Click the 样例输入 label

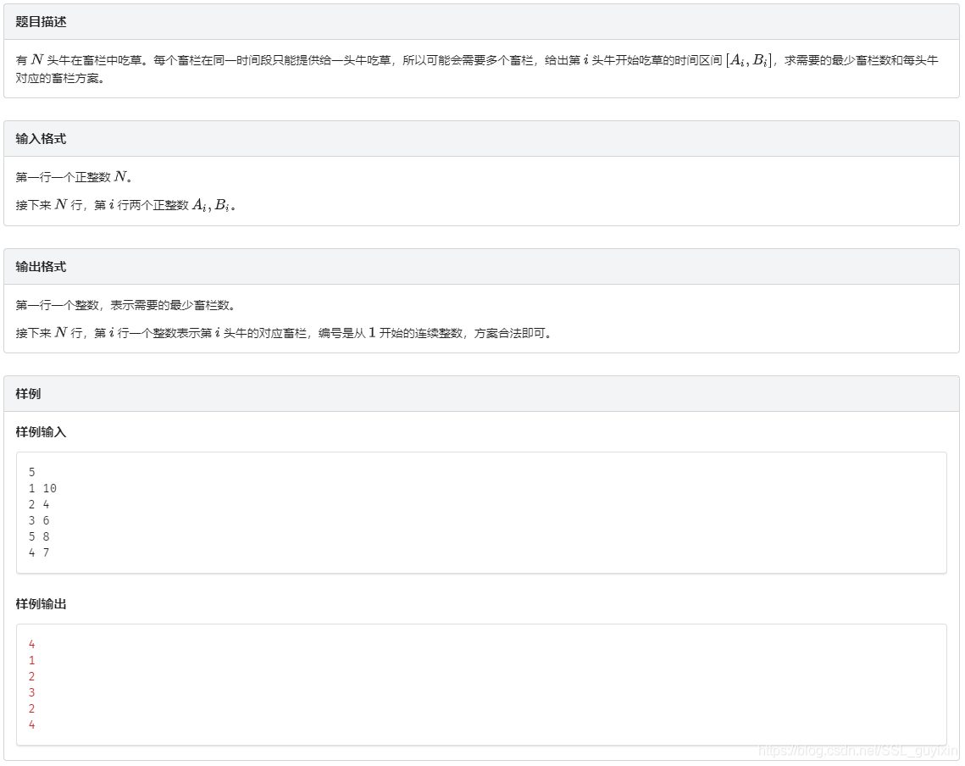41,431
